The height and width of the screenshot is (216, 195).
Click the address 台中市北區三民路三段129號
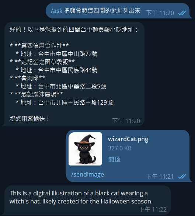click(x=75, y=102)
